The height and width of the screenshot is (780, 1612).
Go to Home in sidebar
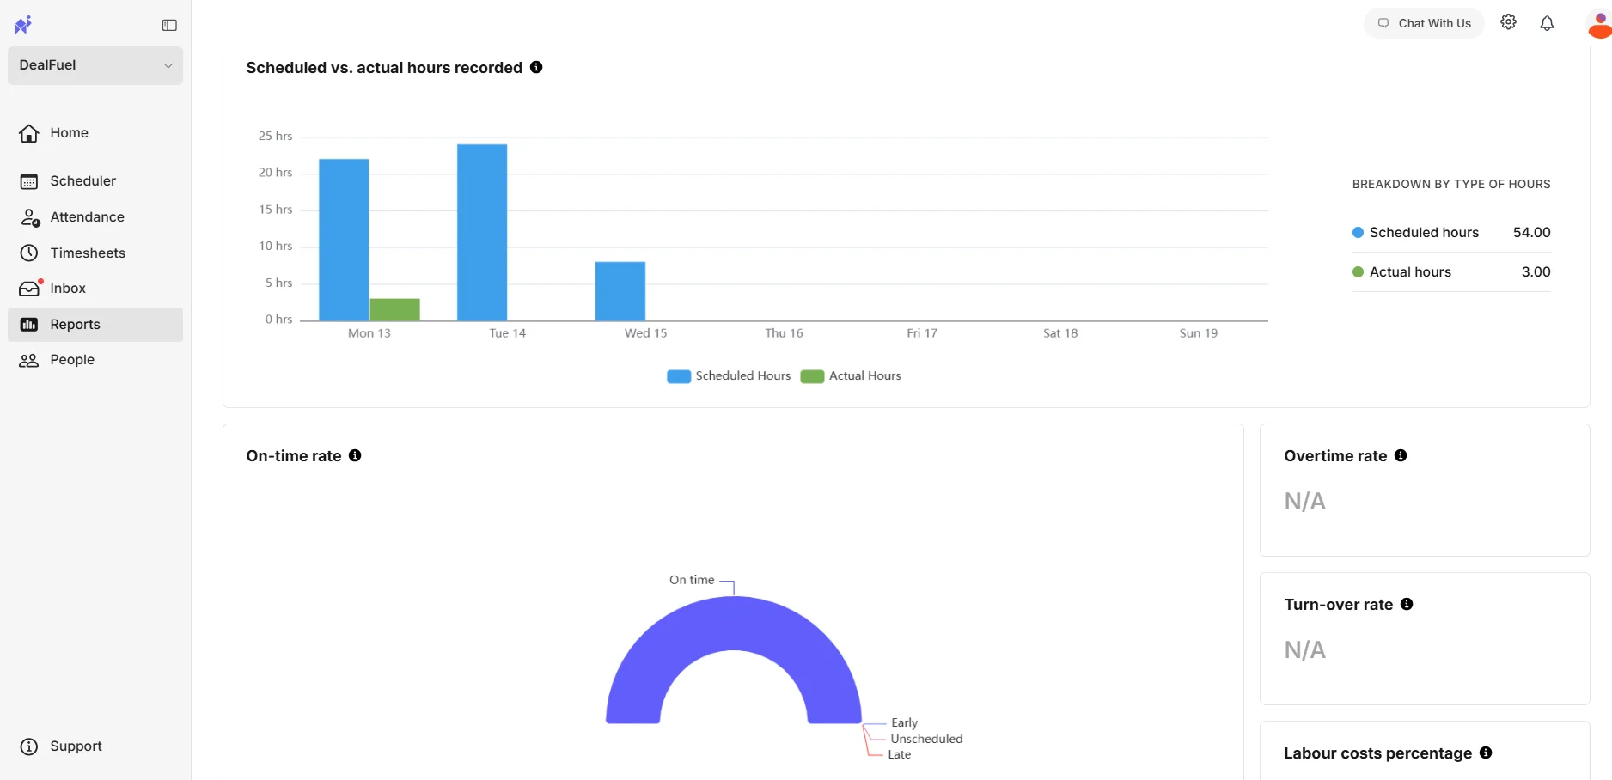70,133
